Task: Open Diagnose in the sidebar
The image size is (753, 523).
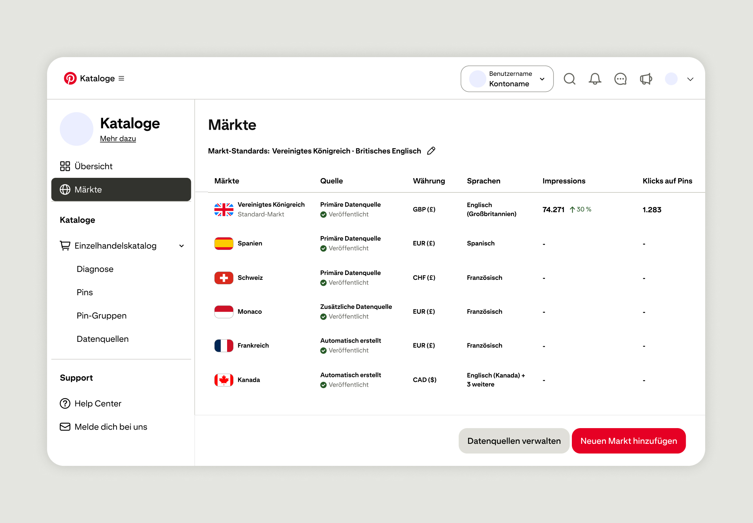Action: pos(95,269)
